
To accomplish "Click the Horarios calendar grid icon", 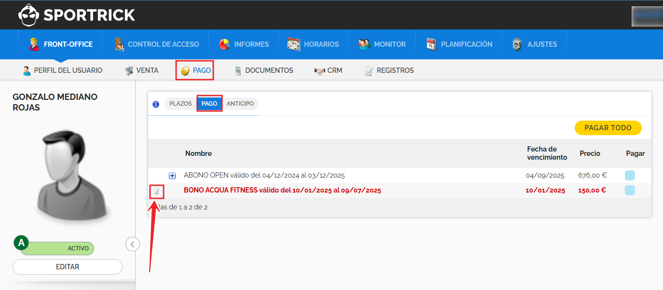I will click(x=293, y=44).
